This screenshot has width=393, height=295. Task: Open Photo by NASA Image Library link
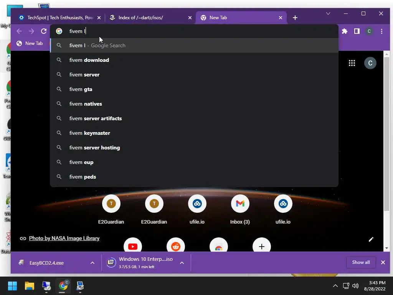64,238
